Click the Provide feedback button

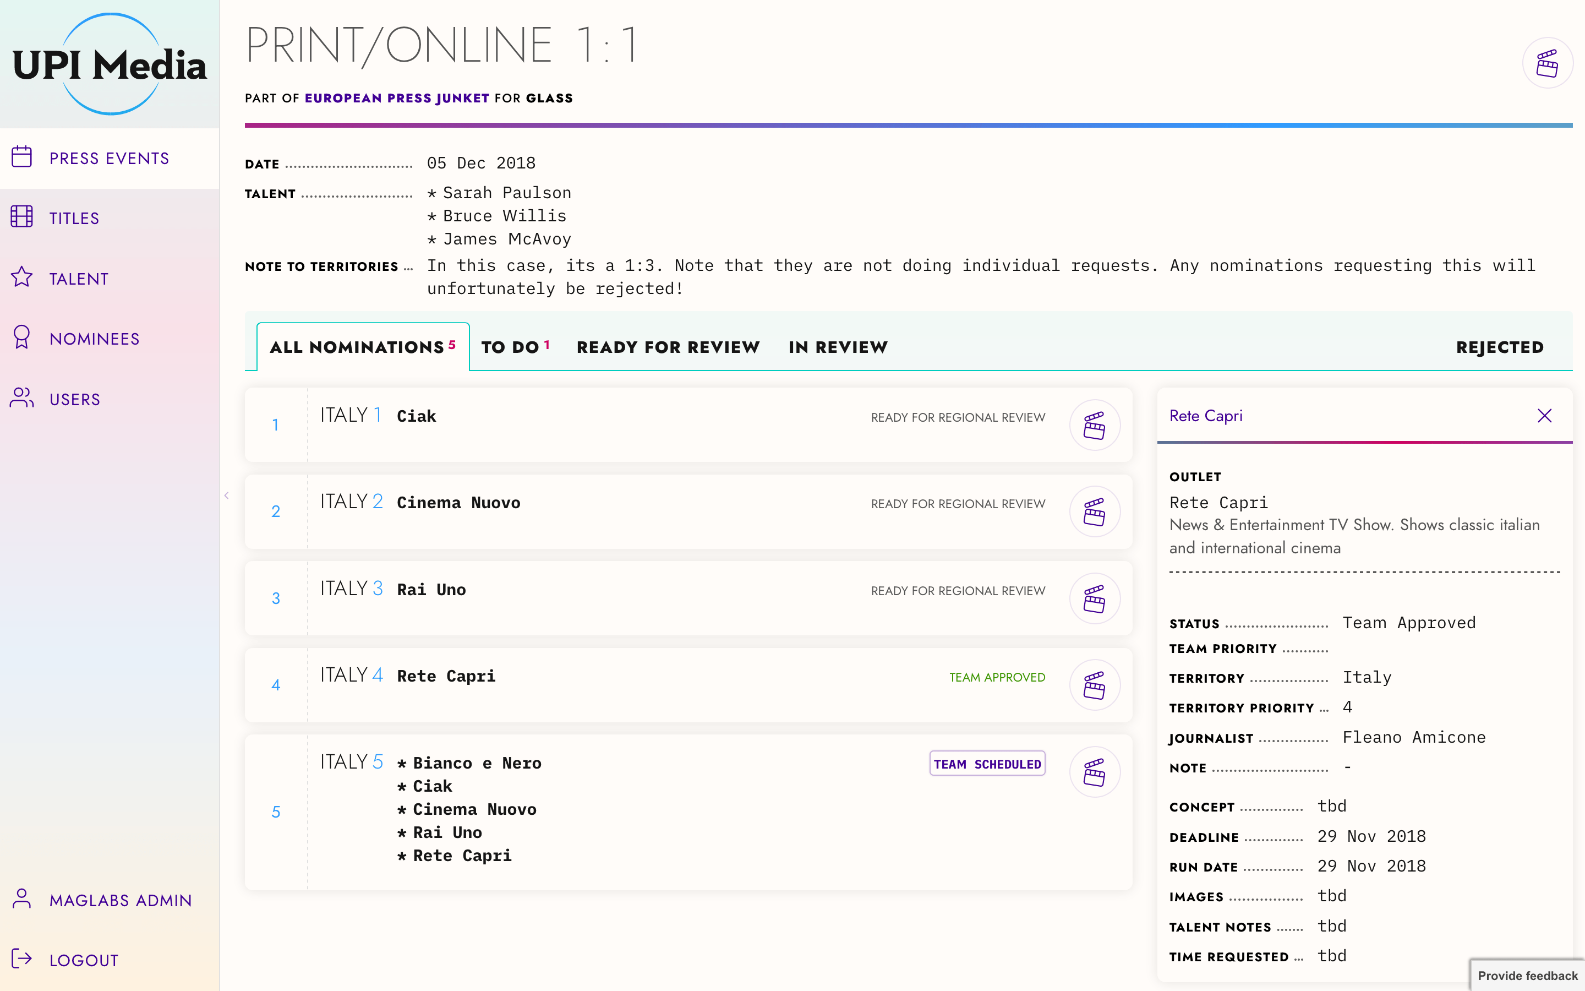(x=1527, y=975)
